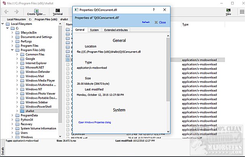Select the Windows NT folder

click(x=34, y=89)
